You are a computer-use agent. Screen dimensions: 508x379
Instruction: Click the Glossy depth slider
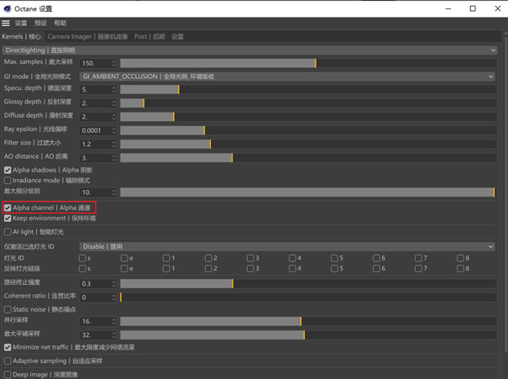pos(308,103)
